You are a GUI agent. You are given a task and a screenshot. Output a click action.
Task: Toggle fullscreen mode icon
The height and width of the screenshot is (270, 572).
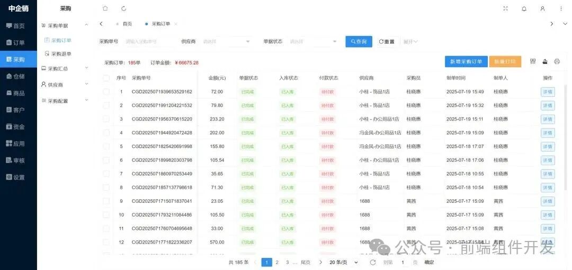click(506, 8)
